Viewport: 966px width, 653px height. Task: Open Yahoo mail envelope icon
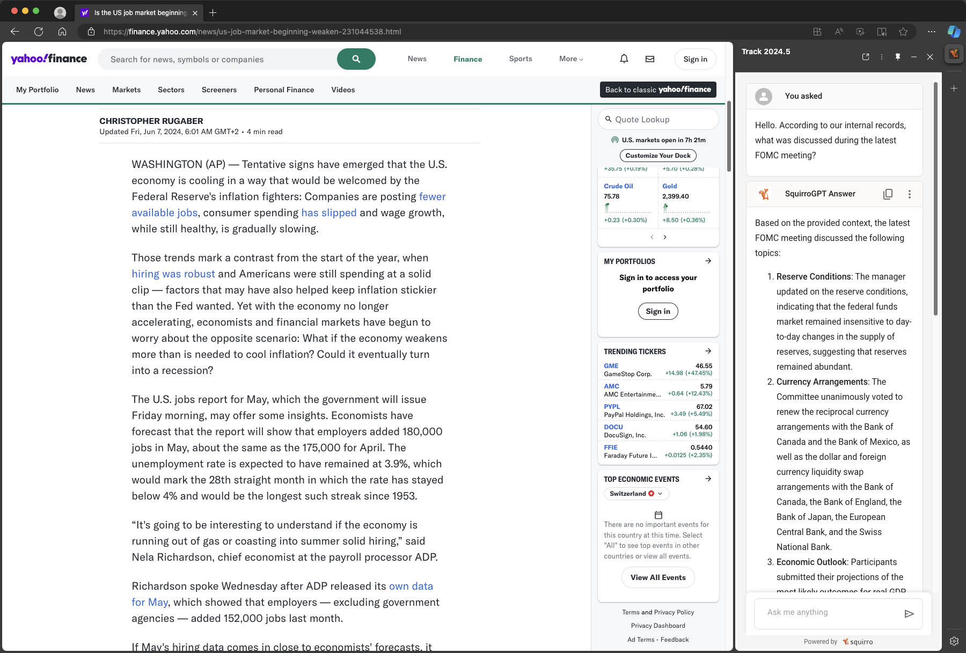pos(650,59)
